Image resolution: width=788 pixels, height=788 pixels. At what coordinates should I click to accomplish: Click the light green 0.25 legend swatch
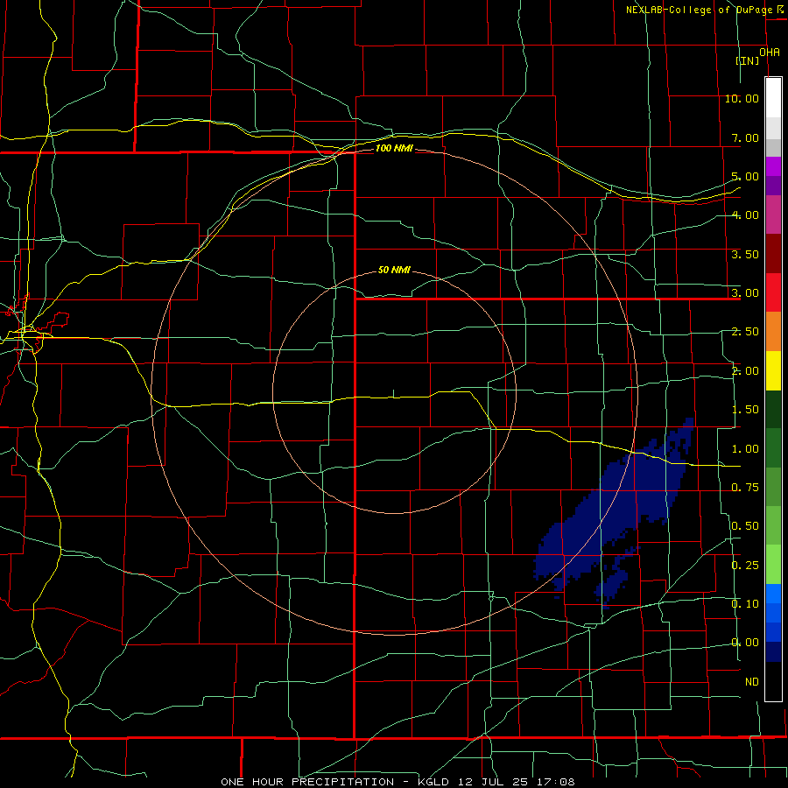click(x=773, y=565)
